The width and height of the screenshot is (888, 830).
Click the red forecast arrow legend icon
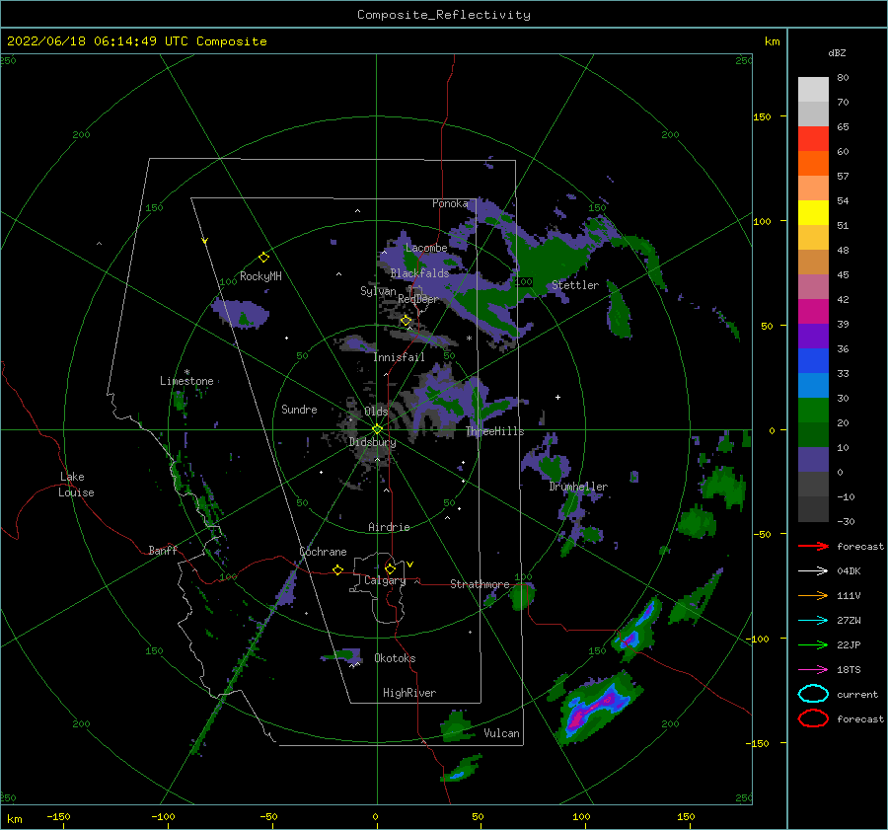click(813, 546)
